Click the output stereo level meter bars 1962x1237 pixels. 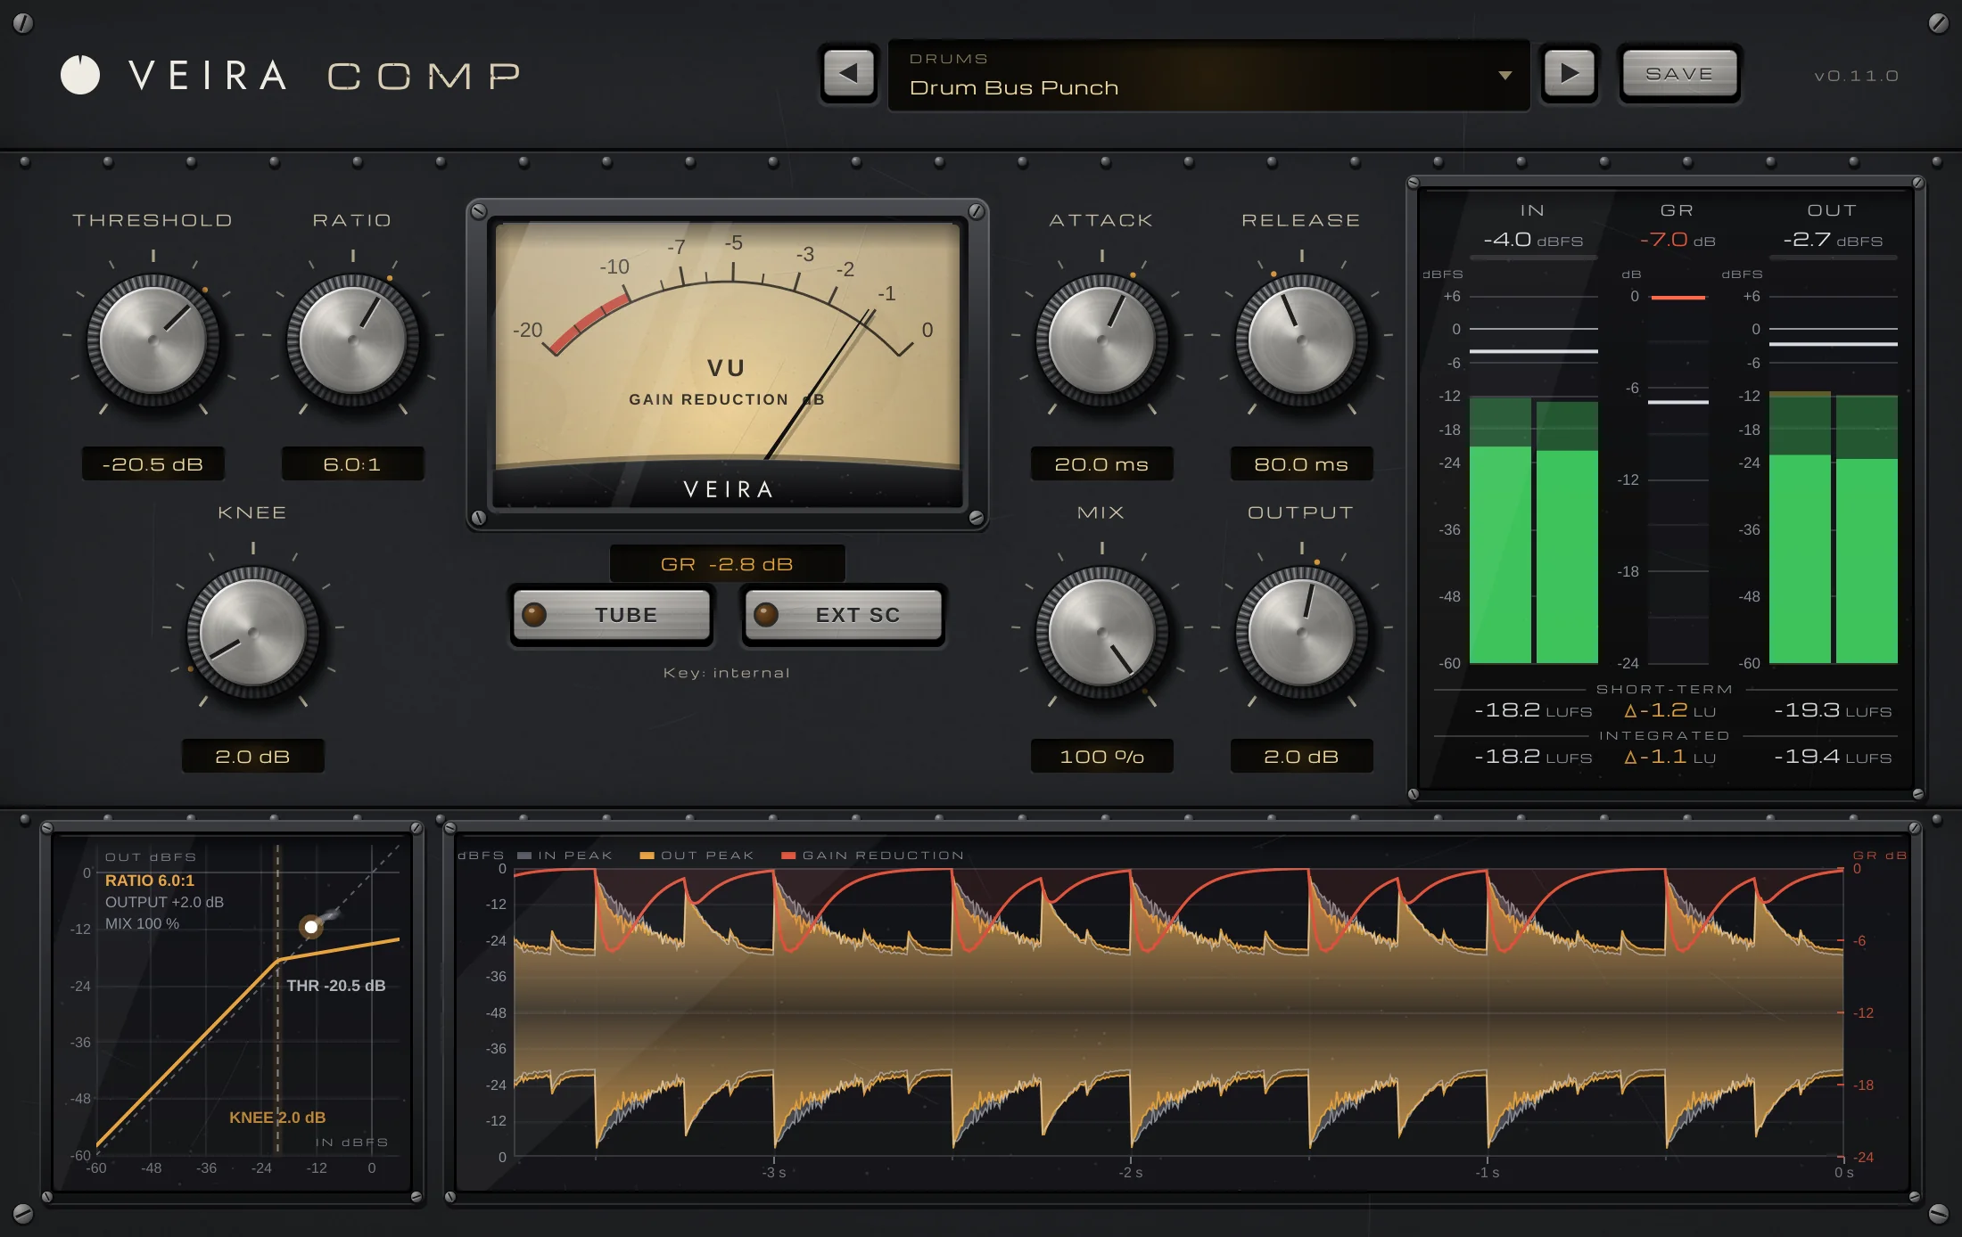point(1834,479)
